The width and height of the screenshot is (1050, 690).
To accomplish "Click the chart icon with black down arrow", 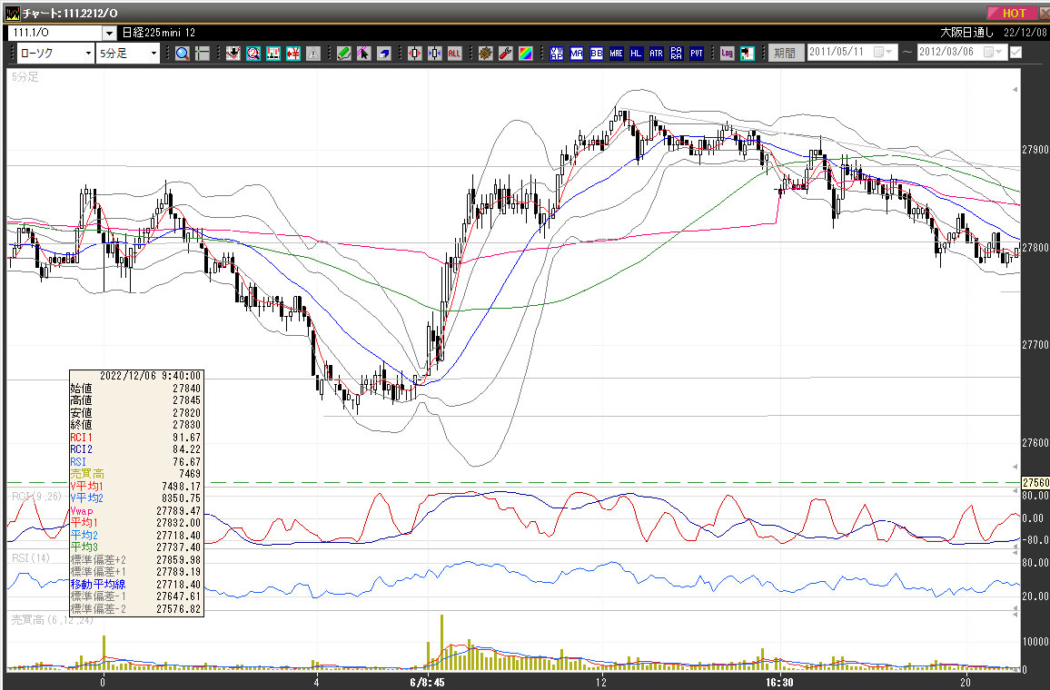I will click(x=233, y=54).
